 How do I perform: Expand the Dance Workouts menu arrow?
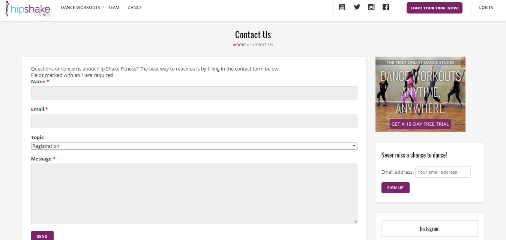(103, 7)
